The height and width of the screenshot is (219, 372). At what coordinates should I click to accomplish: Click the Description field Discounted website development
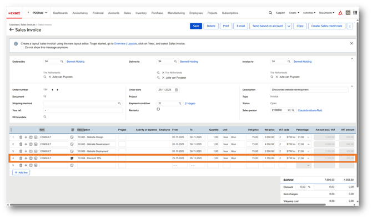coord(309,90)
